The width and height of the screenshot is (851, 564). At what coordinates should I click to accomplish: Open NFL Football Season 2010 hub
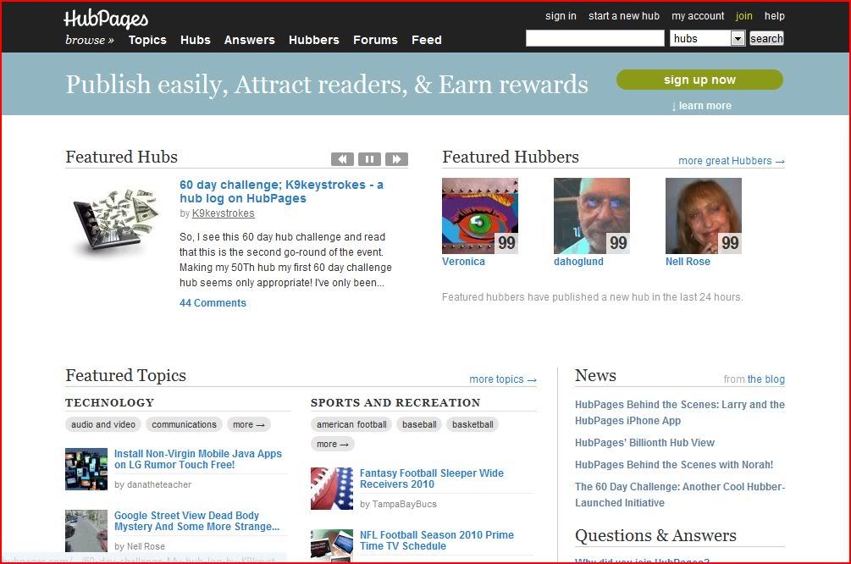coord(437,540)
